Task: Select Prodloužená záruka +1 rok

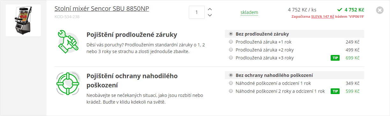Action: [x=294, y=42]
